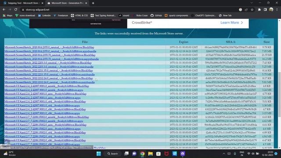Toggle the browser side panel
Screen dimensions: 281x158
click(265, 10)
